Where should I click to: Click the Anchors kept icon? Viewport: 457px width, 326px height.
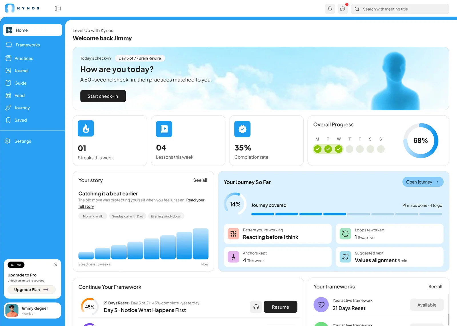233,257
